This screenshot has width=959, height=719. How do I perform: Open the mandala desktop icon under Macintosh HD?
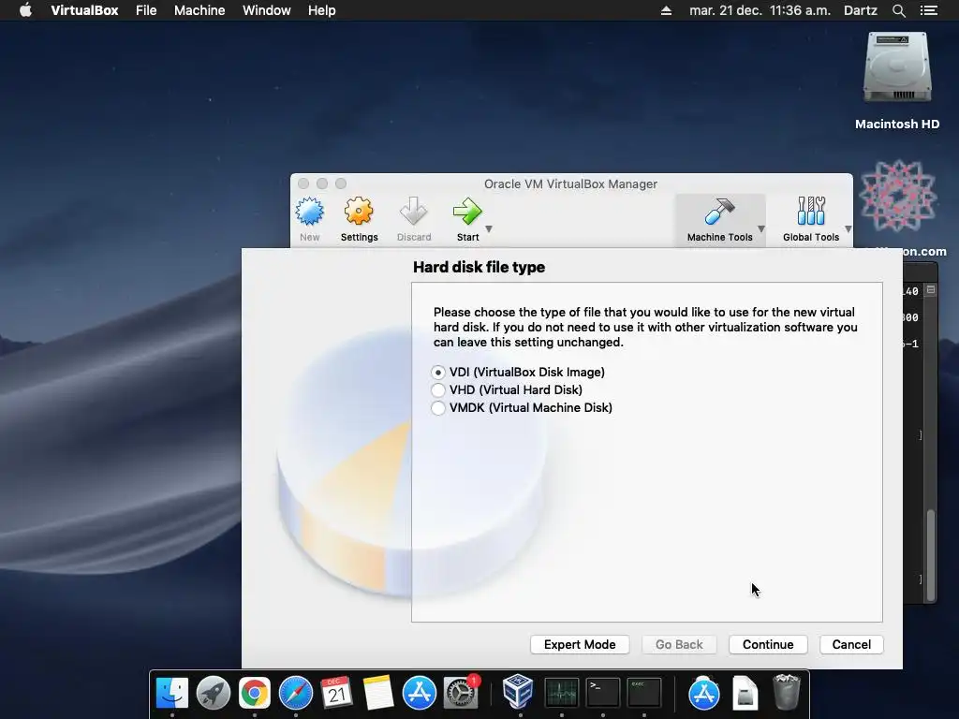(x=897, y=197)
